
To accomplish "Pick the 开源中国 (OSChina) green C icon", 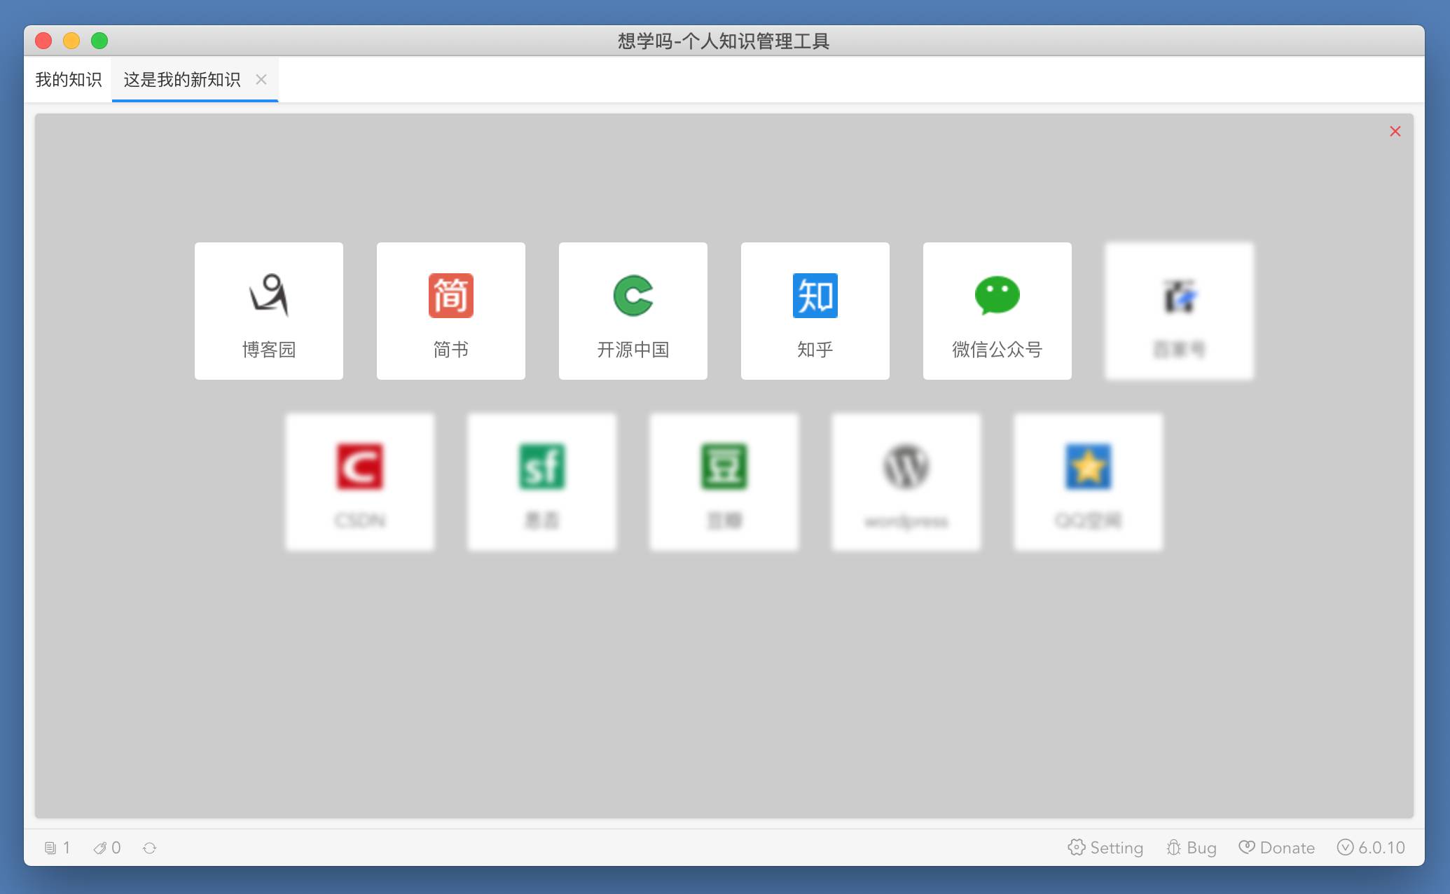I will click(x=633, y=296).
